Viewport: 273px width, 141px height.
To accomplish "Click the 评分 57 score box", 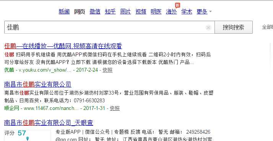I will pyautogui.click(x=27, y=135).
